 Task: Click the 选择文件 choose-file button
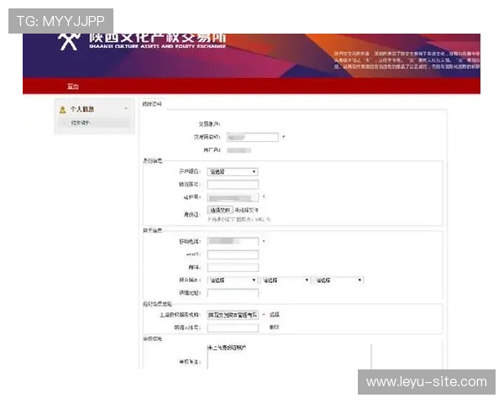coord(220,210)
